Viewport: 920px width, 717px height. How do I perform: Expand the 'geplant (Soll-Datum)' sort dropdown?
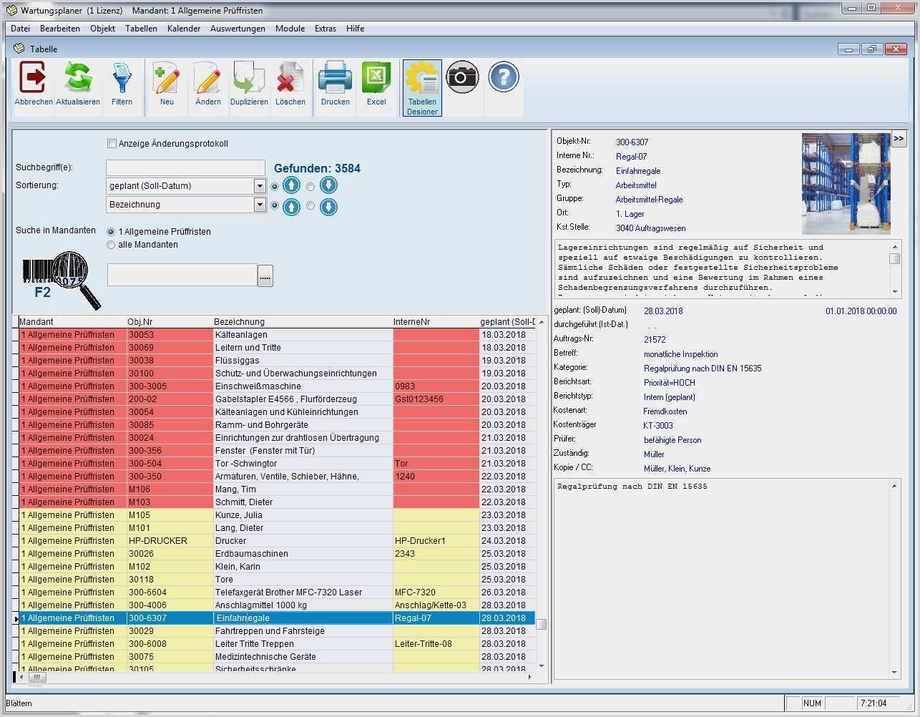[260, 186]
